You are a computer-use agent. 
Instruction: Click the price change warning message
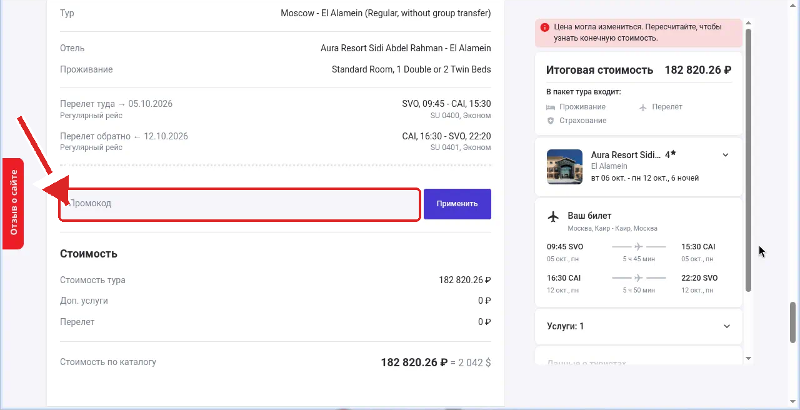coord(639,32)
